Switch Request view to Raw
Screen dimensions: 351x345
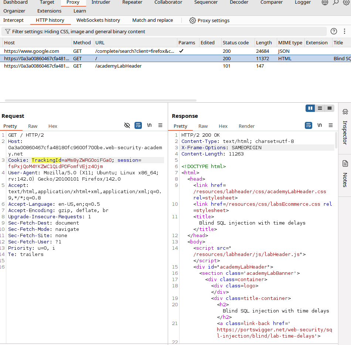point(33,126)
